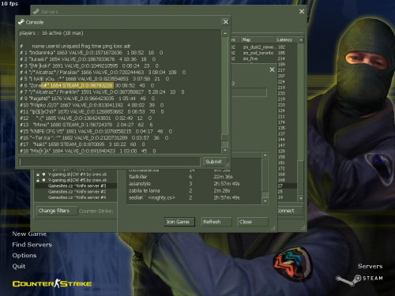Open Options from main menu

24,255
